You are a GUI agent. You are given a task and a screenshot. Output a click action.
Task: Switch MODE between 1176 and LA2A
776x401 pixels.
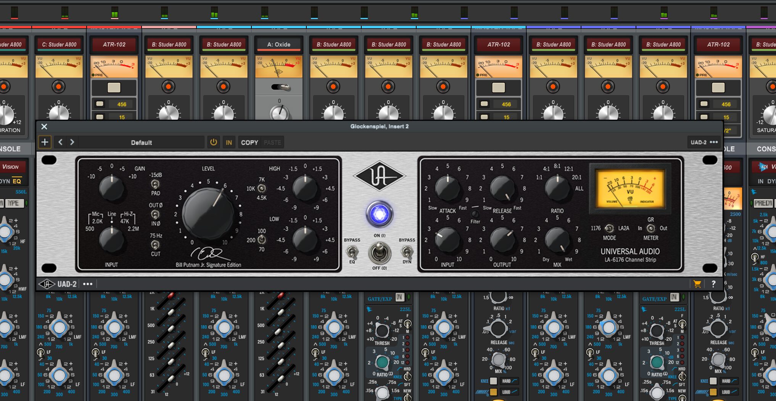pyautogui.click(x=609, y=228)
